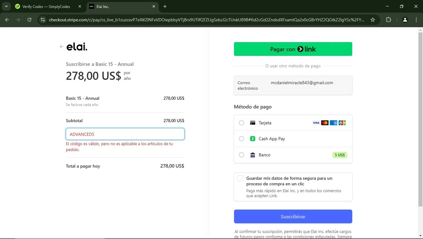Open a new browser tab
The image size is (423, 239).
point(165,6)
